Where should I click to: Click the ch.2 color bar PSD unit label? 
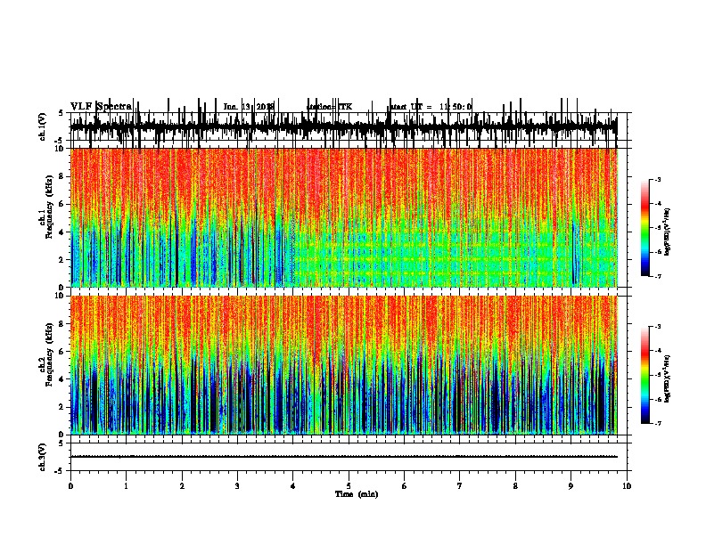point(667,378)
